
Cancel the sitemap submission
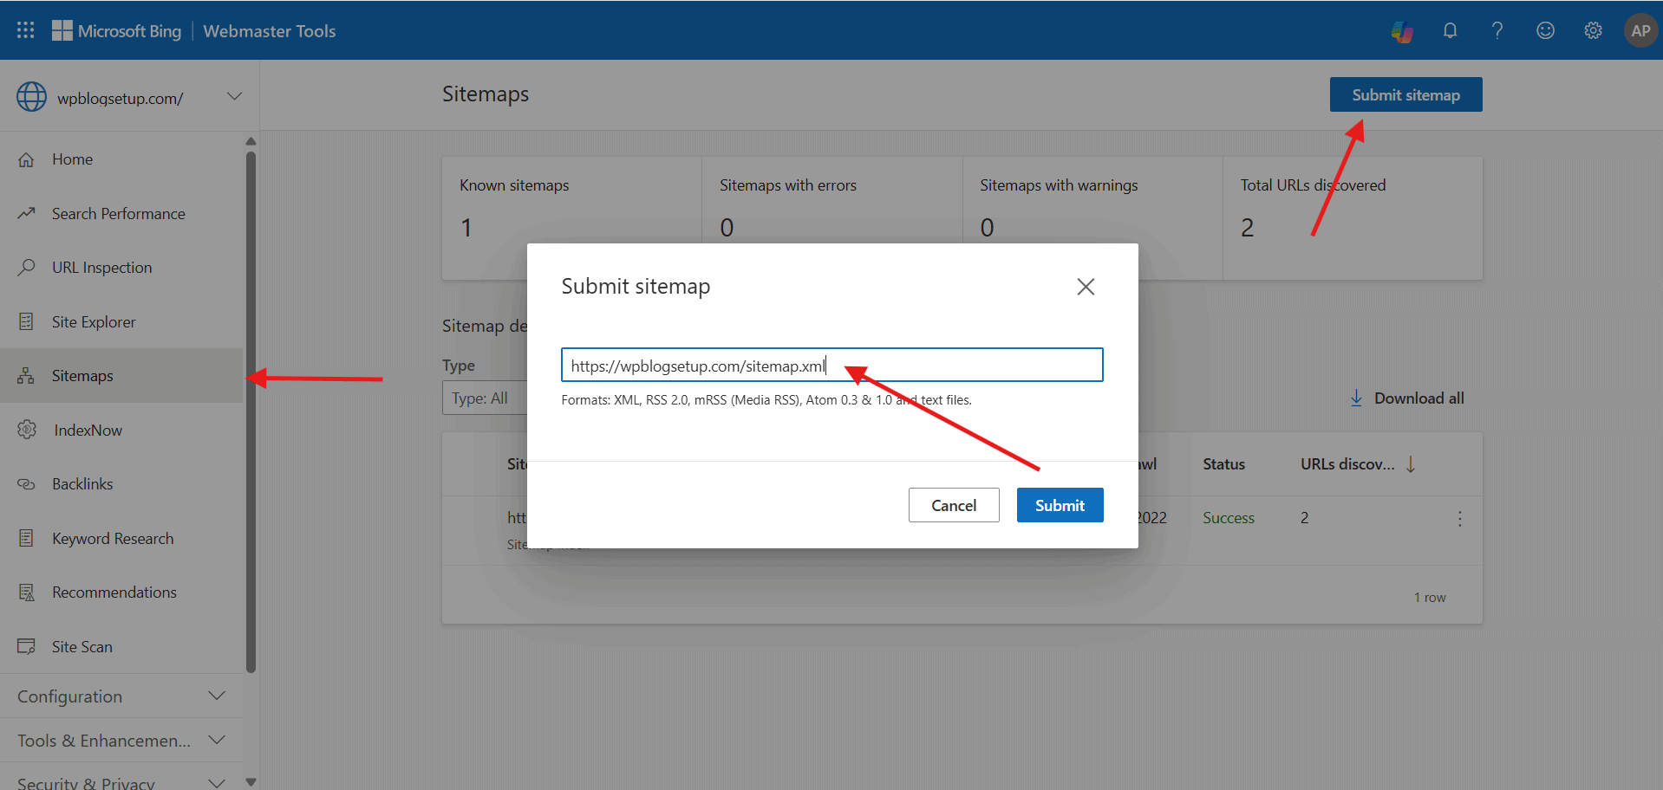pyautogui.click(x=954, y=505)
